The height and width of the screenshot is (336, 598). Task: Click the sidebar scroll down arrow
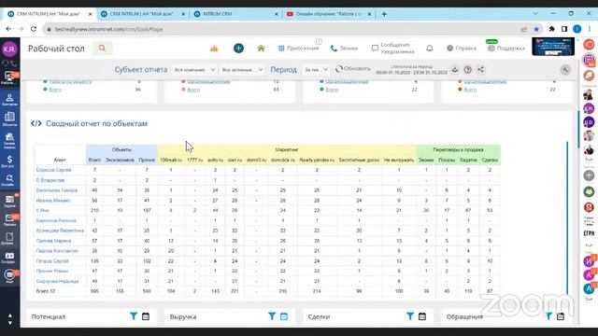10,323
